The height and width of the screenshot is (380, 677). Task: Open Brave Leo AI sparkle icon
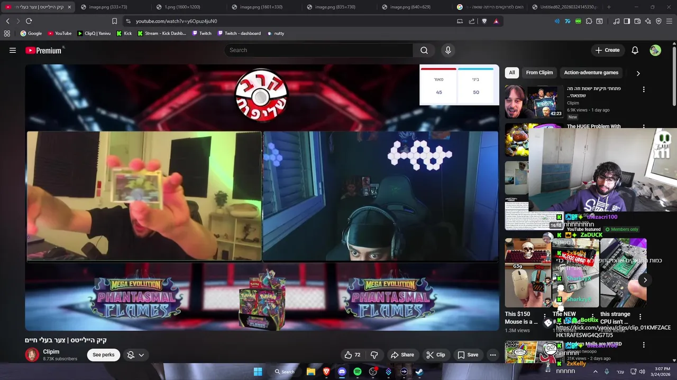[x=648, y=21]
